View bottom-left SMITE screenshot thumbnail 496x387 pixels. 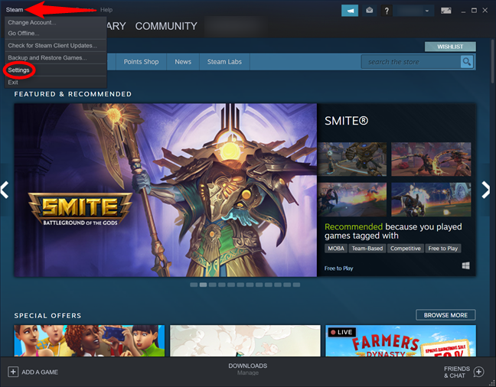tap(352, 200)
